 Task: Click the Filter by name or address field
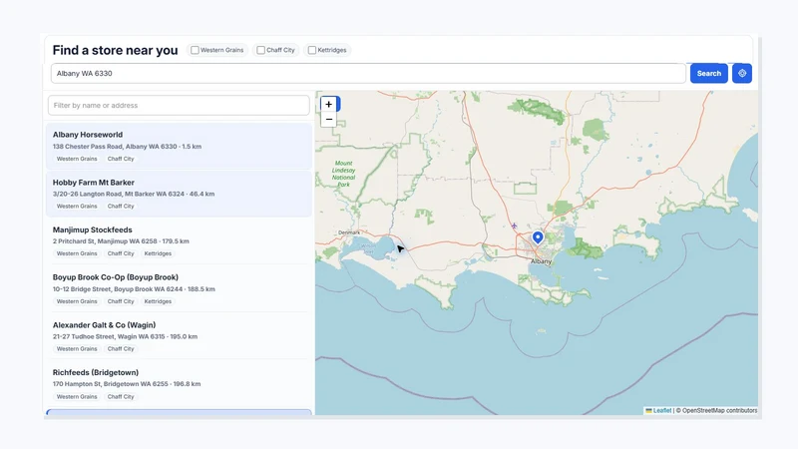tap(179, 106)
